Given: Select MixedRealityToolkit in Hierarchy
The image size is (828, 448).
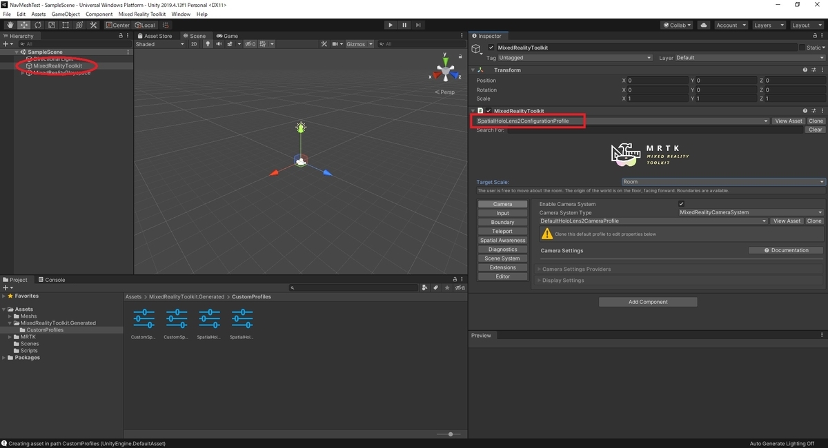Looking at the screenshot, I should (x=58, y=66).
